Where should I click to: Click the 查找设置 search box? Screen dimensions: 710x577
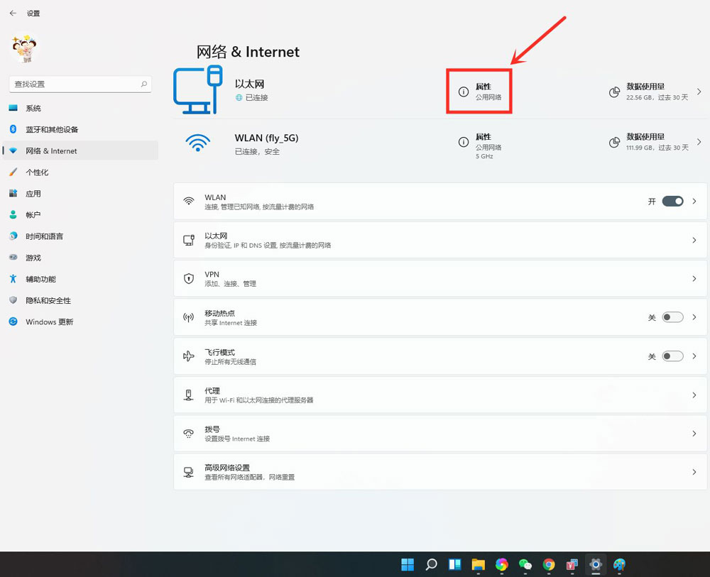80,84
